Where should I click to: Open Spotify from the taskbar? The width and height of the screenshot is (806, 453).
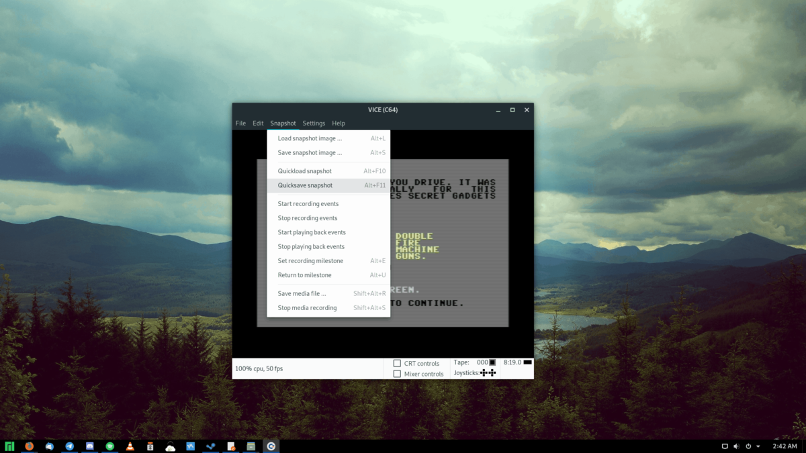110,446
